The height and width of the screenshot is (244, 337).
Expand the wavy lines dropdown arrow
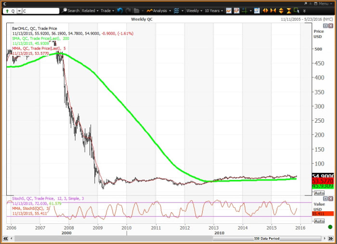pyautogui.click(x=182, y=11)
